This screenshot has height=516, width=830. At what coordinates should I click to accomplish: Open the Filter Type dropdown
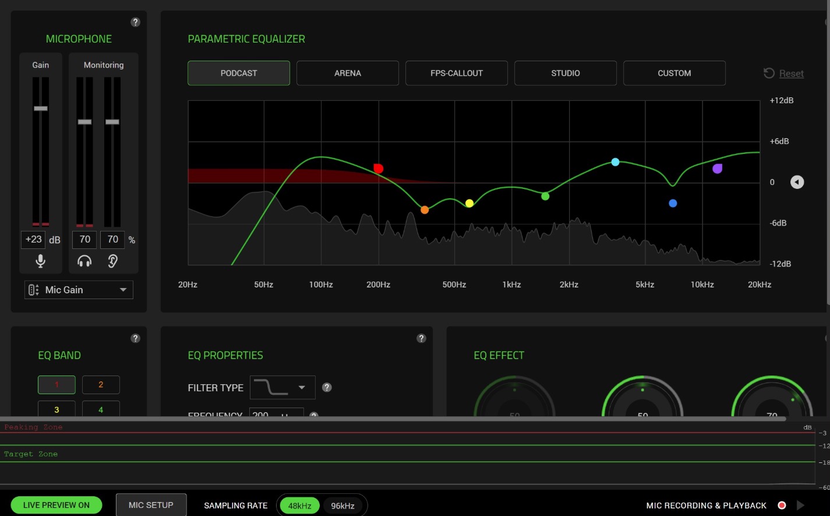point(282,387)
